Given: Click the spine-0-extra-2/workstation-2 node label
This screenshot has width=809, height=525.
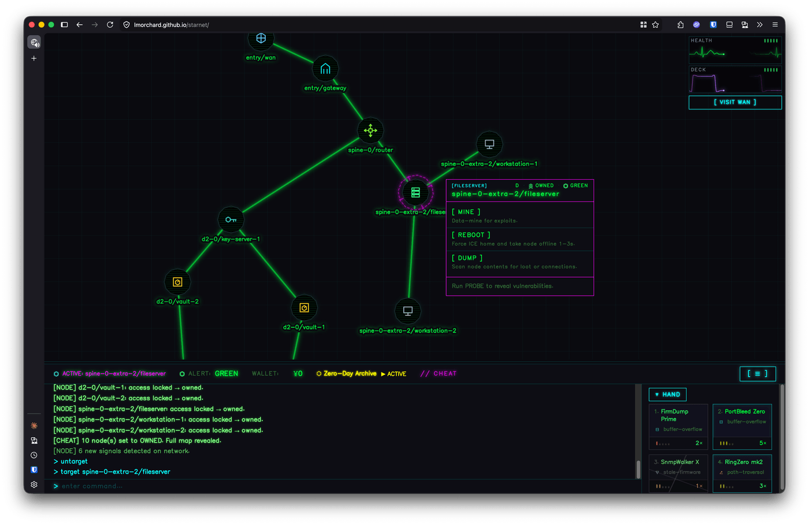Looking at the screenshot, I should pos(408,331).
